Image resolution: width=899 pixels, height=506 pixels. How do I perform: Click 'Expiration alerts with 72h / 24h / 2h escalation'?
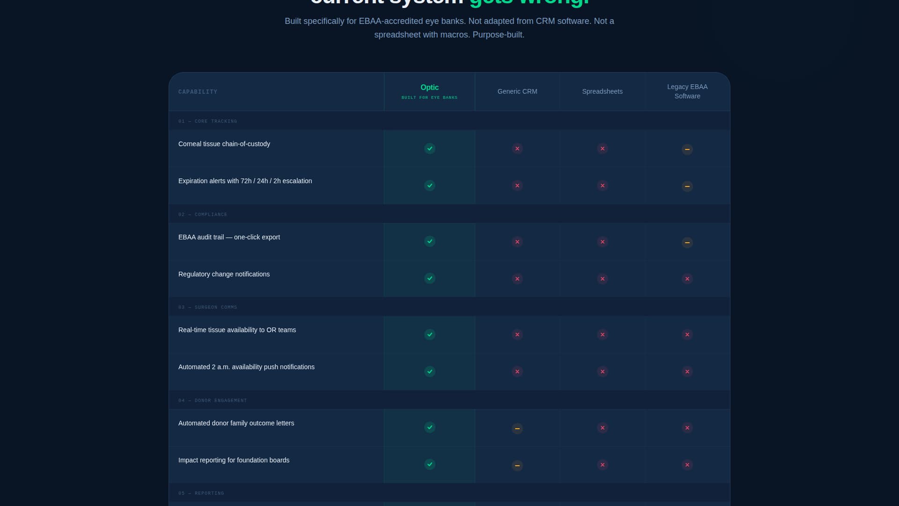coord(245,181)
